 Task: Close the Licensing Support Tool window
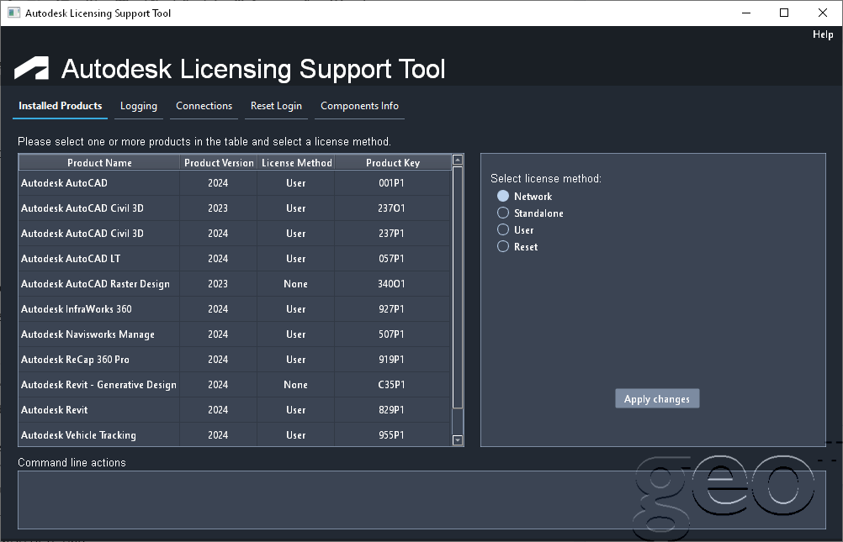pyautogui.click(x=823, y=13)
